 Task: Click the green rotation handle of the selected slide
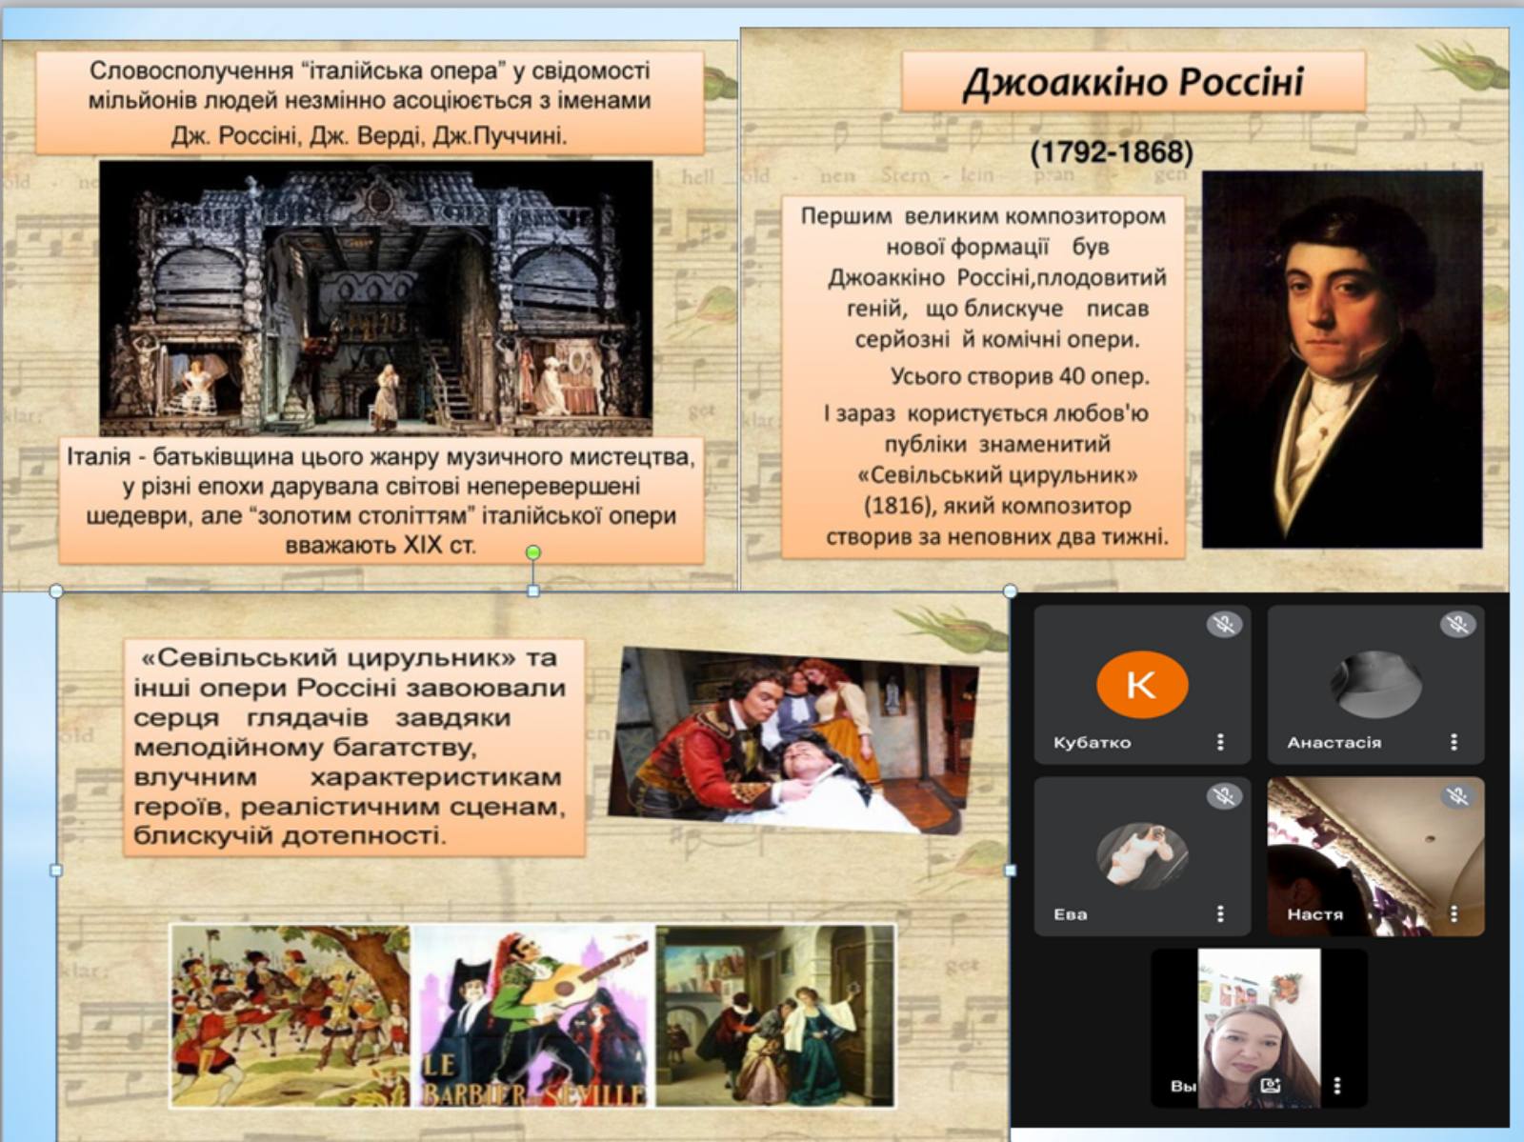533,552
